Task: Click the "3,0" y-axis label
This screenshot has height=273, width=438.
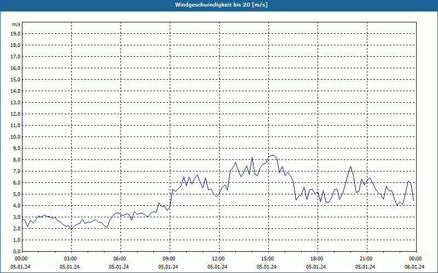Action: (16, 217)
